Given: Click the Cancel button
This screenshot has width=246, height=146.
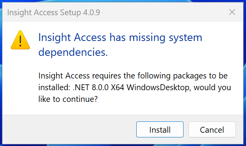Looking at the screenshot, I should (x=212, y=129).
